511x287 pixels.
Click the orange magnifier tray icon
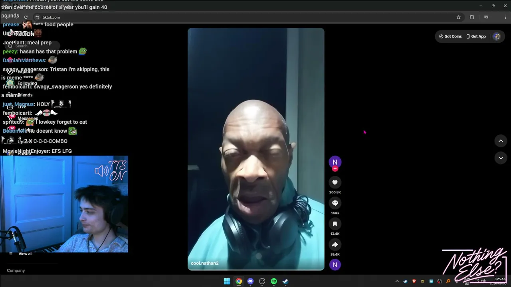[448, 281]
